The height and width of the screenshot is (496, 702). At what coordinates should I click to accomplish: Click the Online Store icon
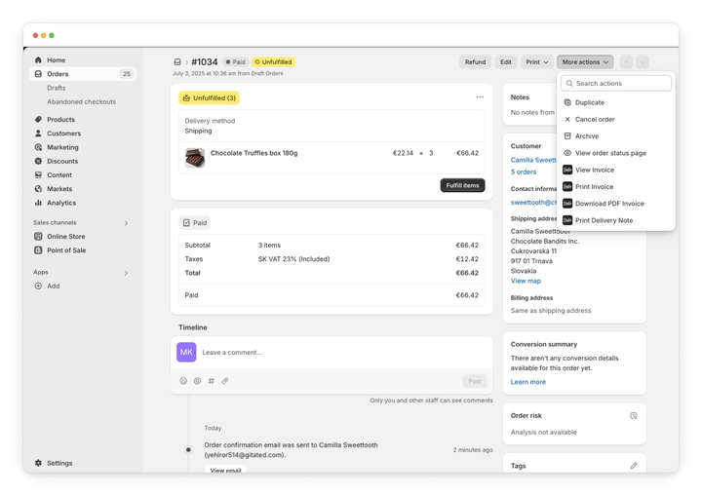(x=38, y=237)
